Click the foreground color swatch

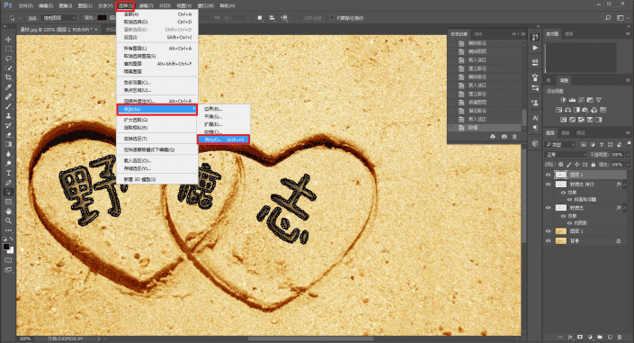(x=6, y=247)
